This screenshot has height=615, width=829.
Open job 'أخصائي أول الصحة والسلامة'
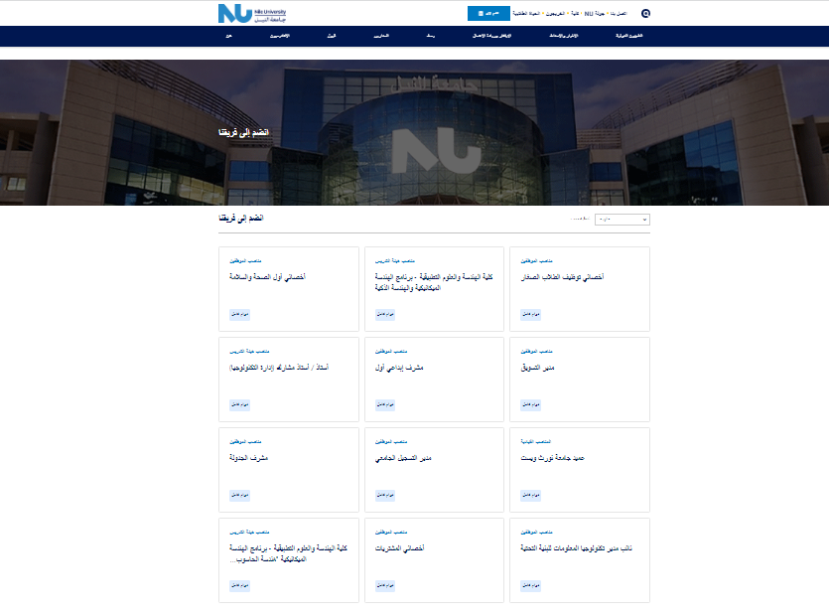pyautogui.click(x=266, y=277)
